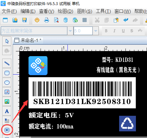147x138 pixels.
Task: Open the database settings icon
Action: click(x=66, y=20)
